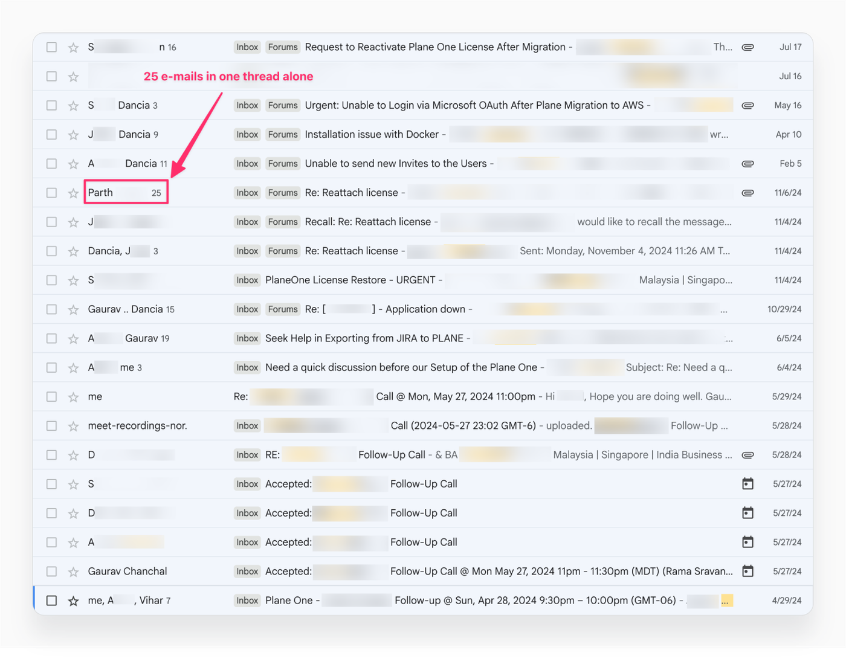Tick checkbox for Microsoft OAuth login email
This screenshot has height=667, width=846.
click(x=51, y=105)
